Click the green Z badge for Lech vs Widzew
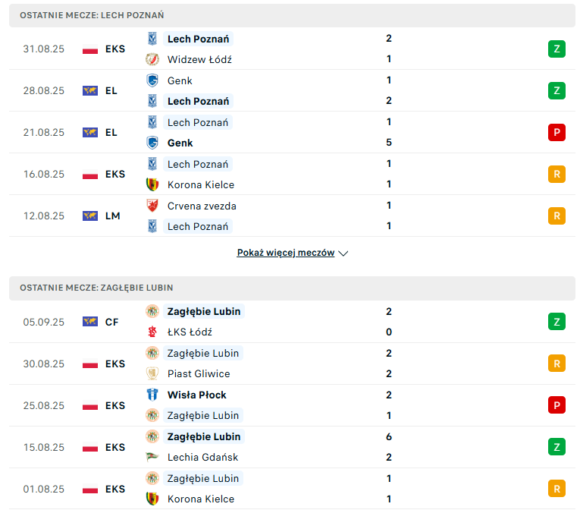The width and height of the screenshot is (580, 510). (x=556, y=49)
